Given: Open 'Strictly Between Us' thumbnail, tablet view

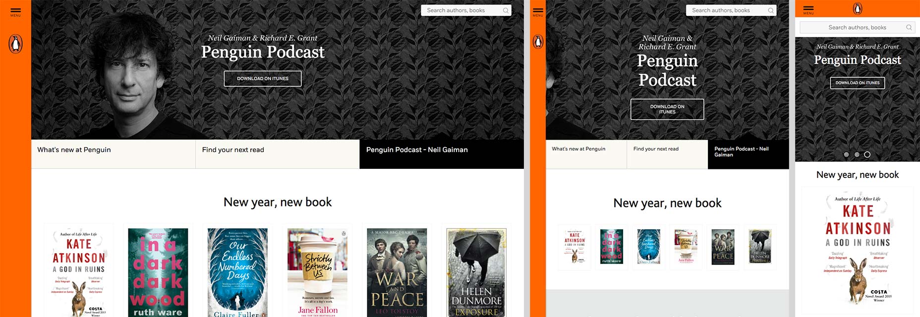Looking at the screenshot, I should point(686,247).
